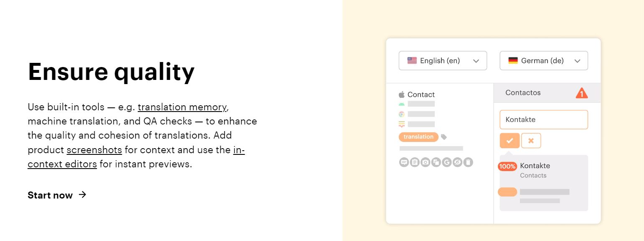Click the comment bubble icon under Contact
Image resolution: width=644 pixels, height=241 pixels.
click(404, 162)
